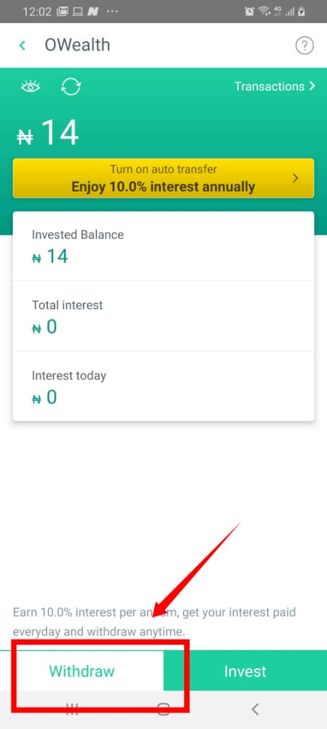Tap the Turn on auto transfer banner

(x=163, y=178)
